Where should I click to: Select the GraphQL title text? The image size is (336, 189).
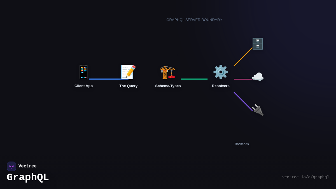(27, 177)
